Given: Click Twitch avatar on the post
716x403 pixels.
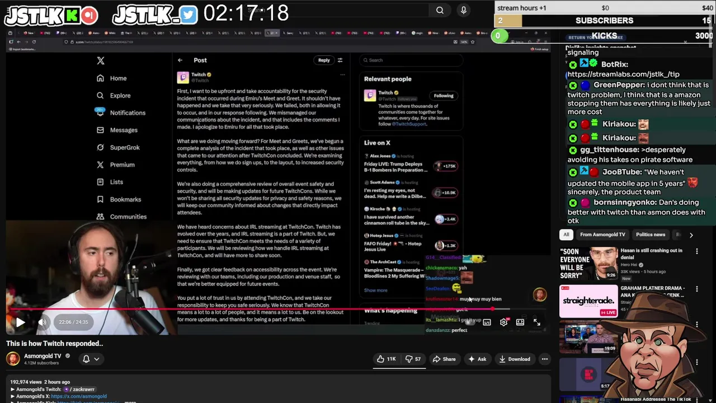Looking at the screenshot, I should (183, 77).
